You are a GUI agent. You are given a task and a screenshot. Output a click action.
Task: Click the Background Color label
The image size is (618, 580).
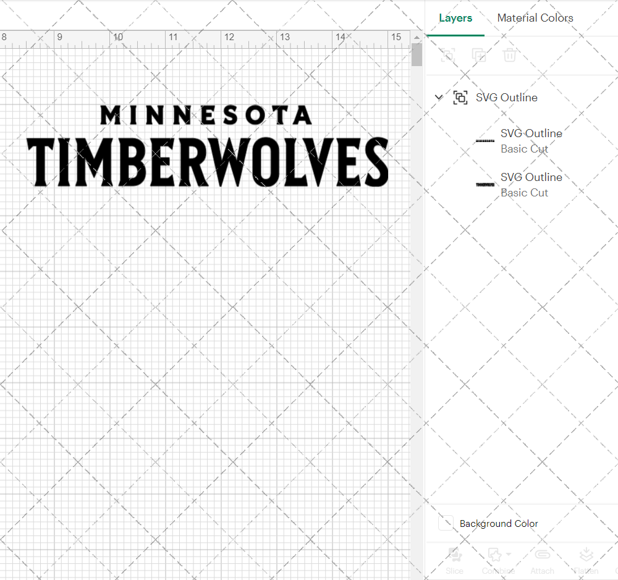click(x=499, y=524)
